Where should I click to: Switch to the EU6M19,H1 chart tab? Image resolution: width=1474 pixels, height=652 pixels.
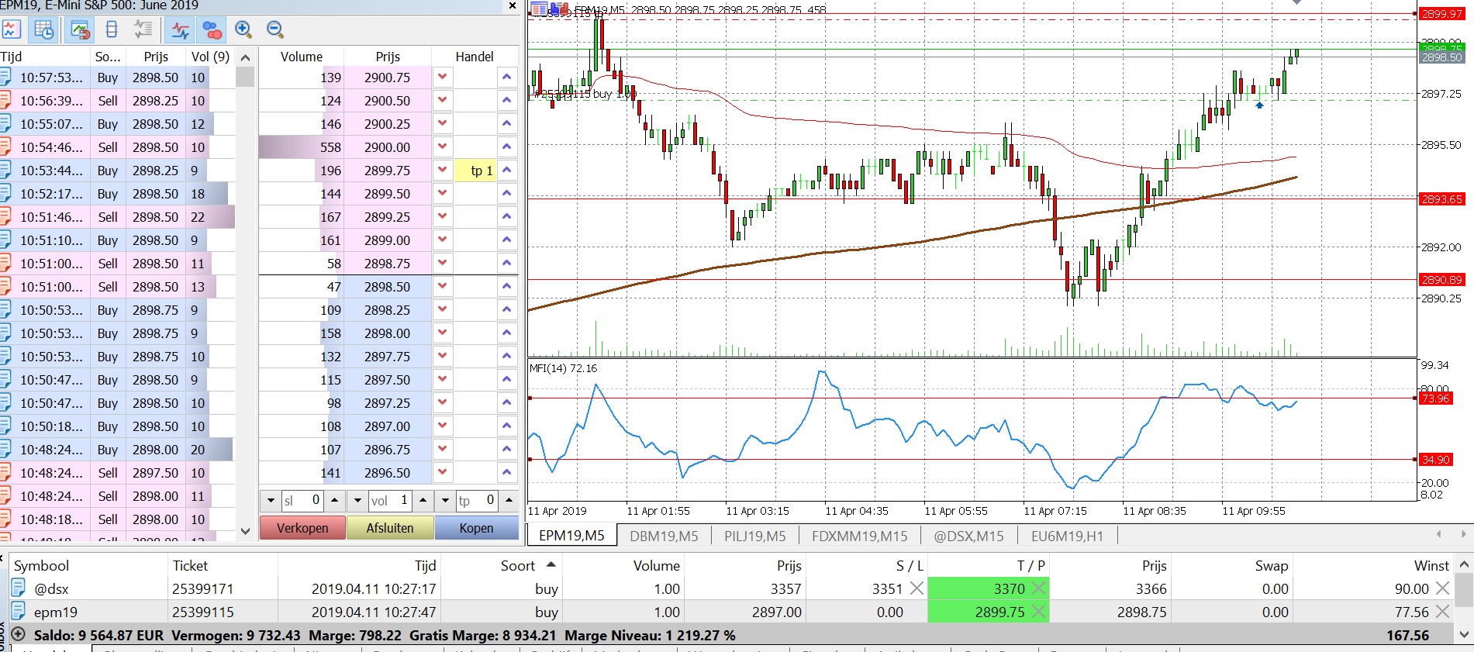1067,536
